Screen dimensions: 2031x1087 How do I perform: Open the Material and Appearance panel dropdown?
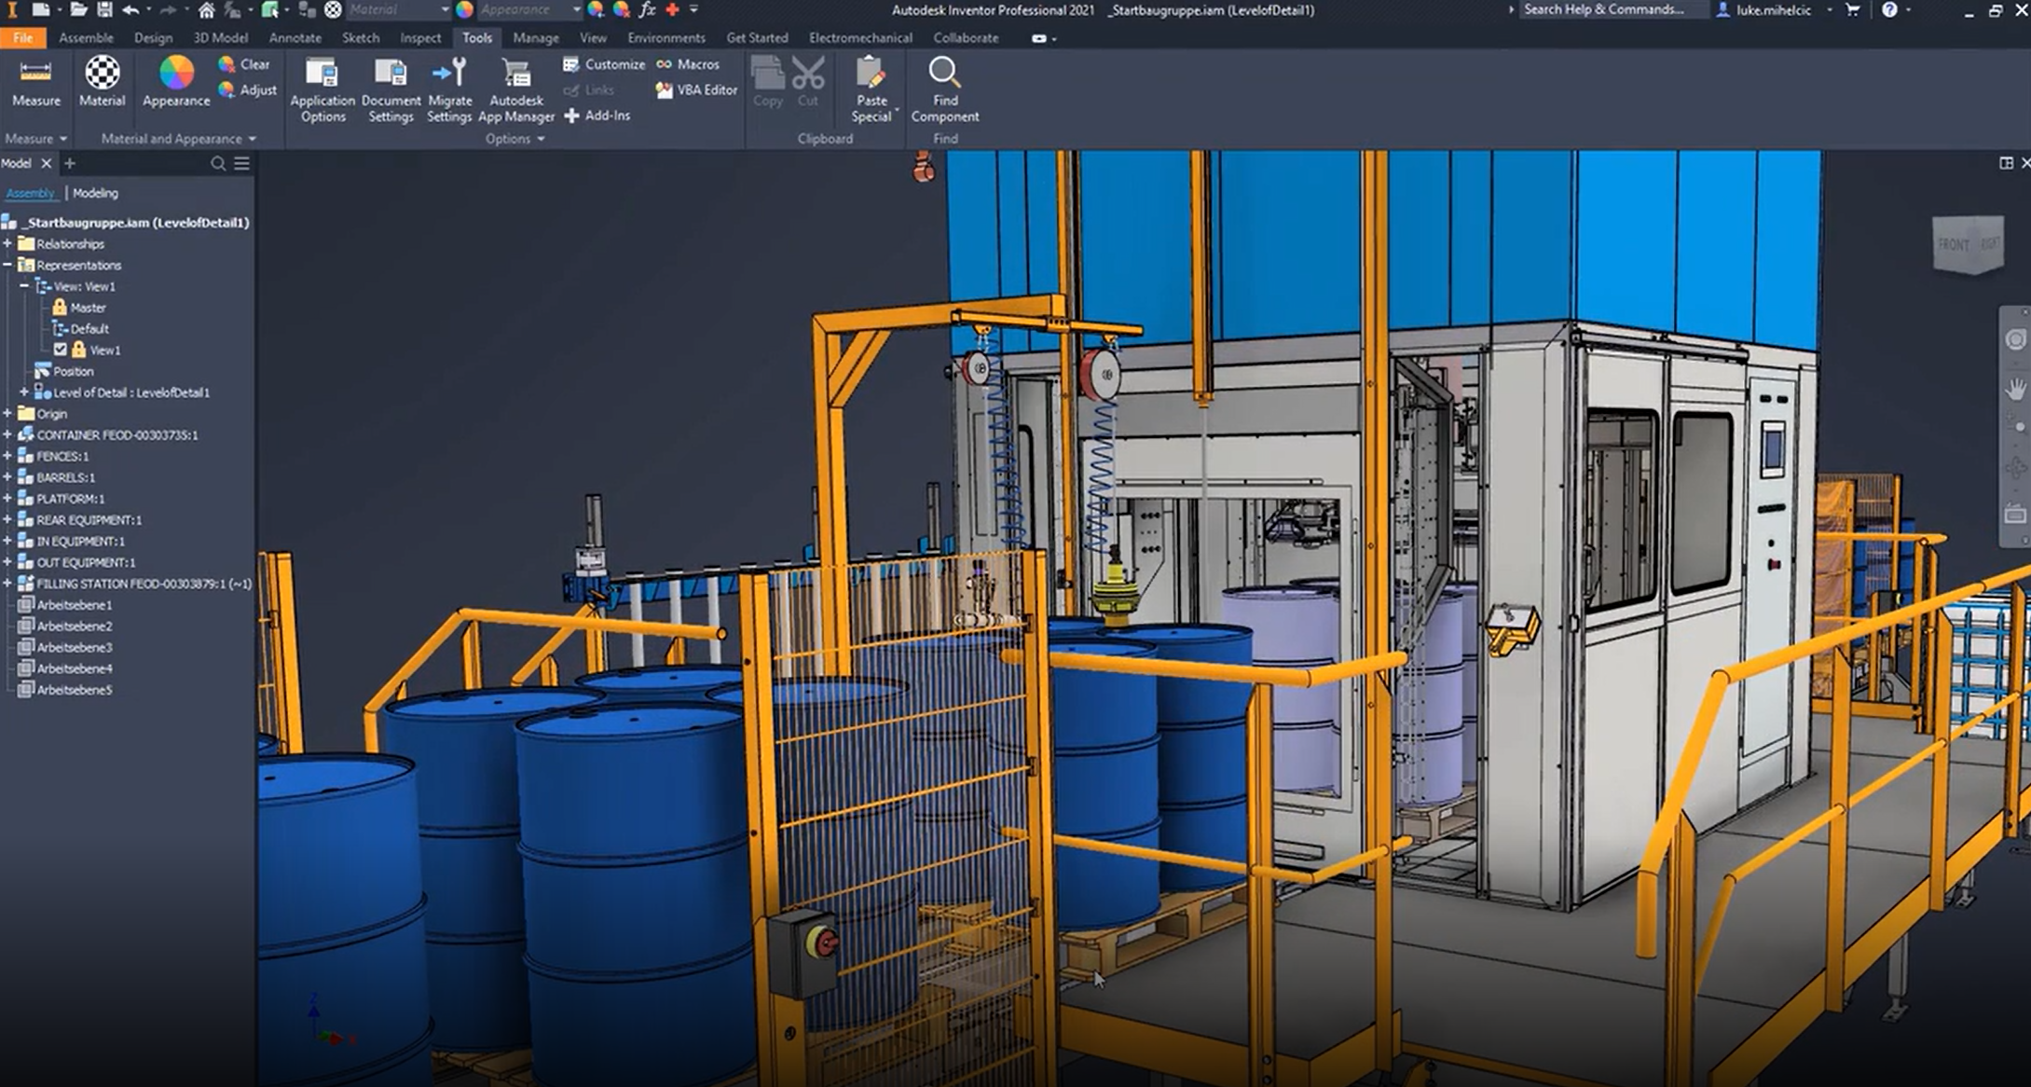(x=252, y=139)
